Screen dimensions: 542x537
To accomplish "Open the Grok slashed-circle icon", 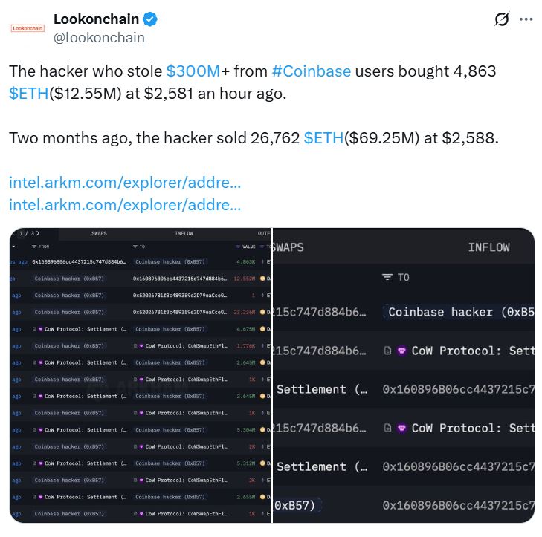I will pyautogui.click(x=502, y=20).
